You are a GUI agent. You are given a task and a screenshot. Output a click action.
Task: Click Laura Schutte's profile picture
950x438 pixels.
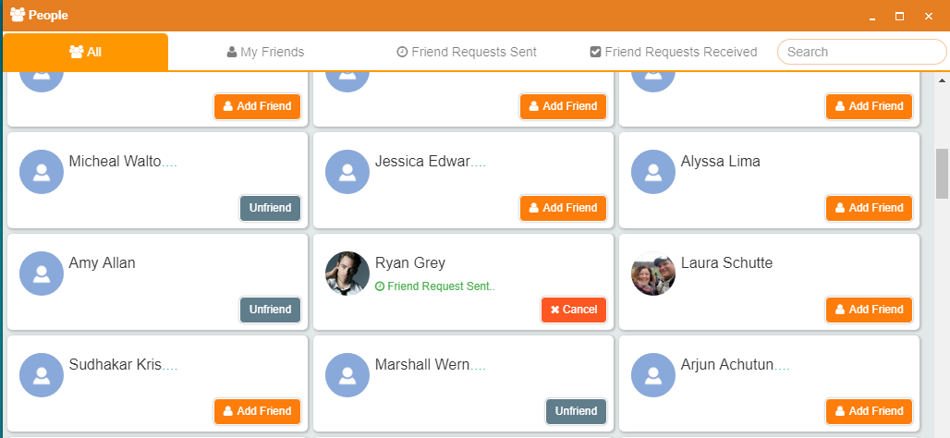coord(653,274)
